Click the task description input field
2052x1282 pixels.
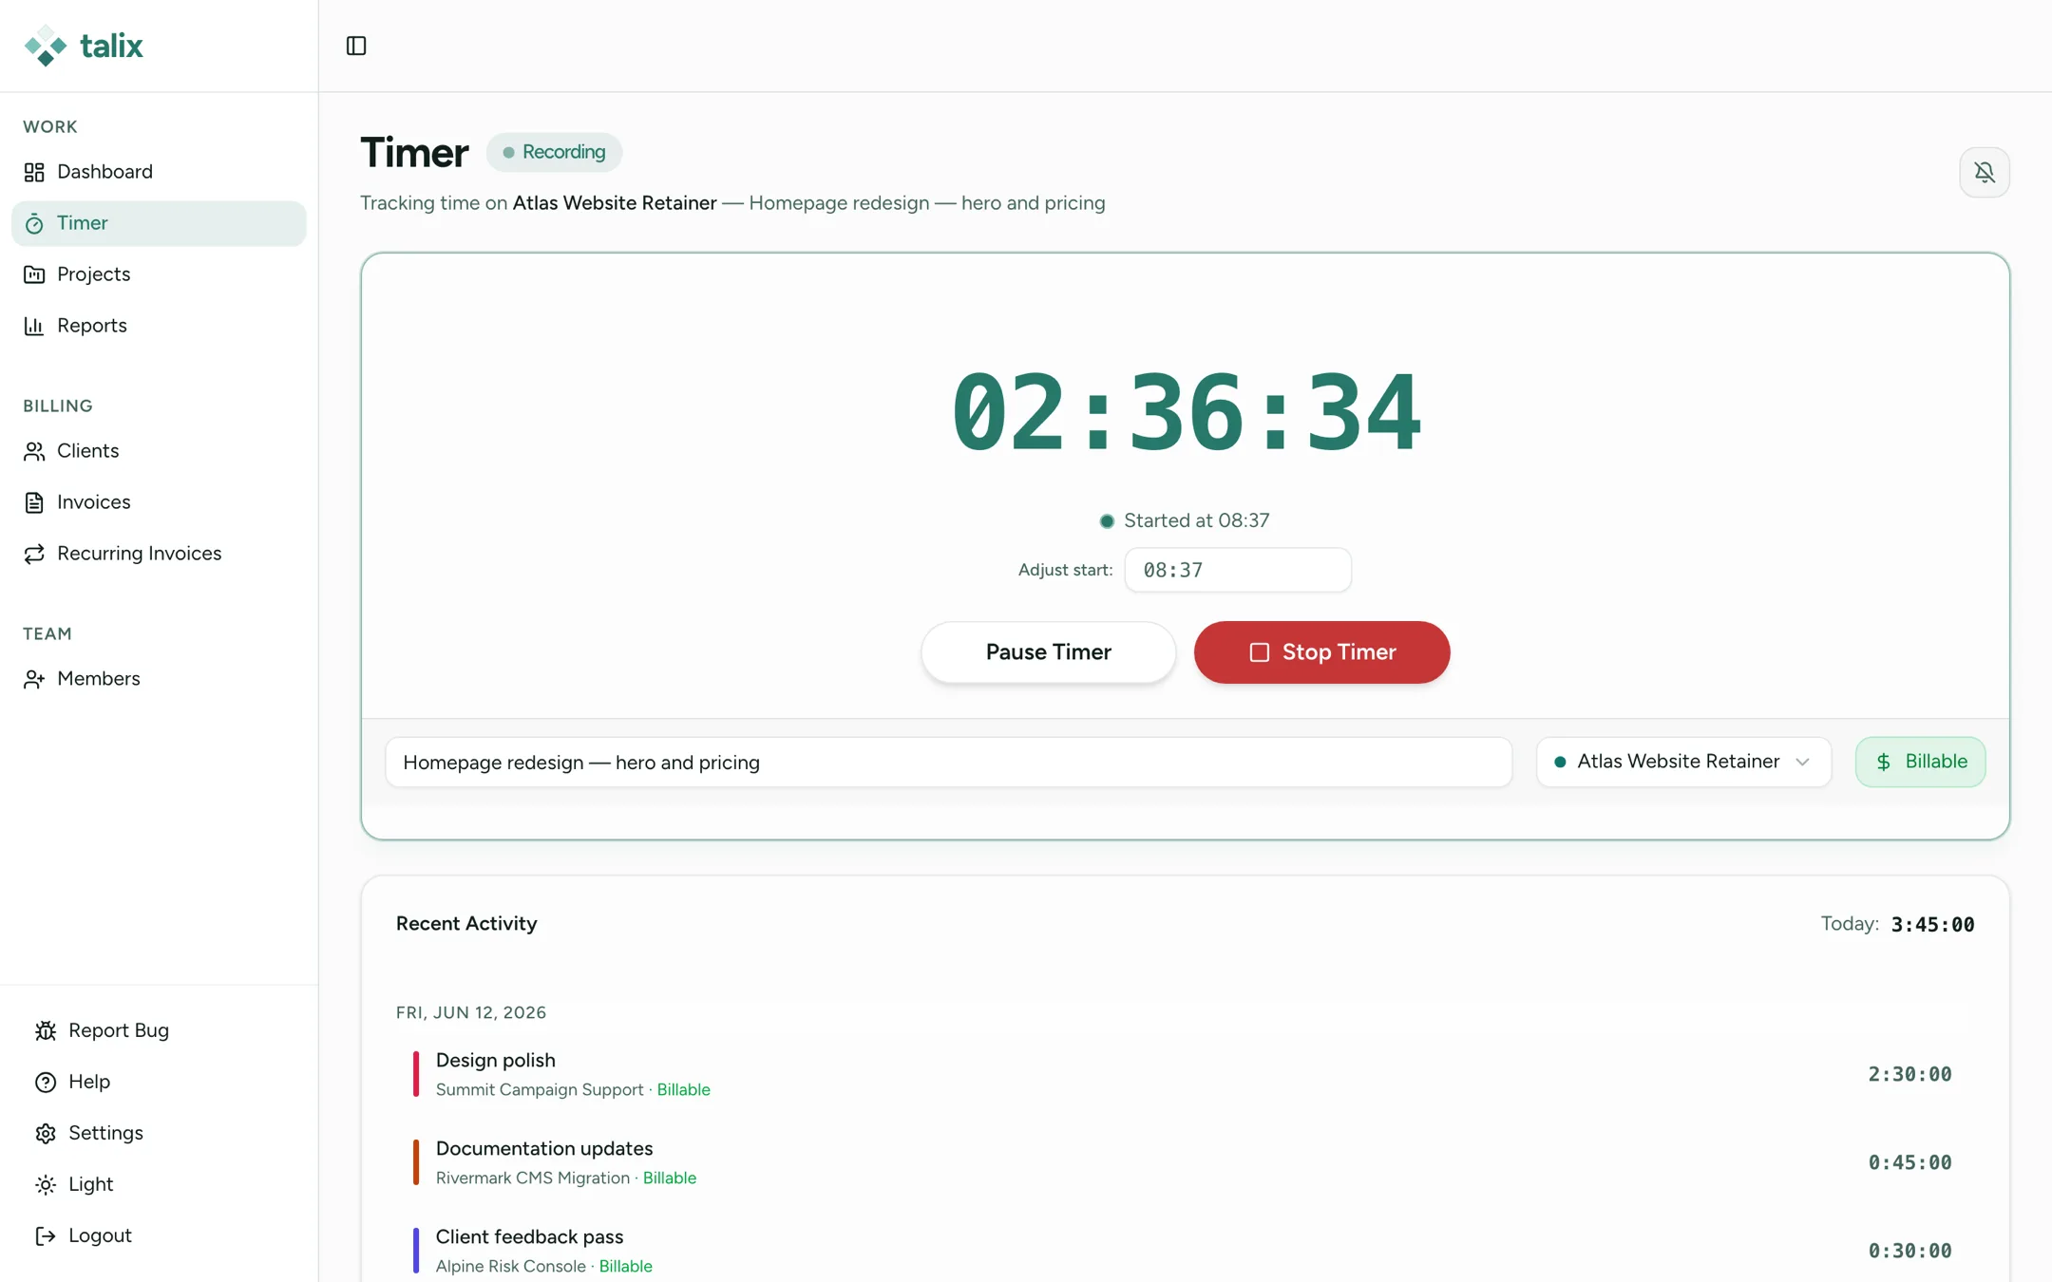pyautogui.click(x=948, y=763)
